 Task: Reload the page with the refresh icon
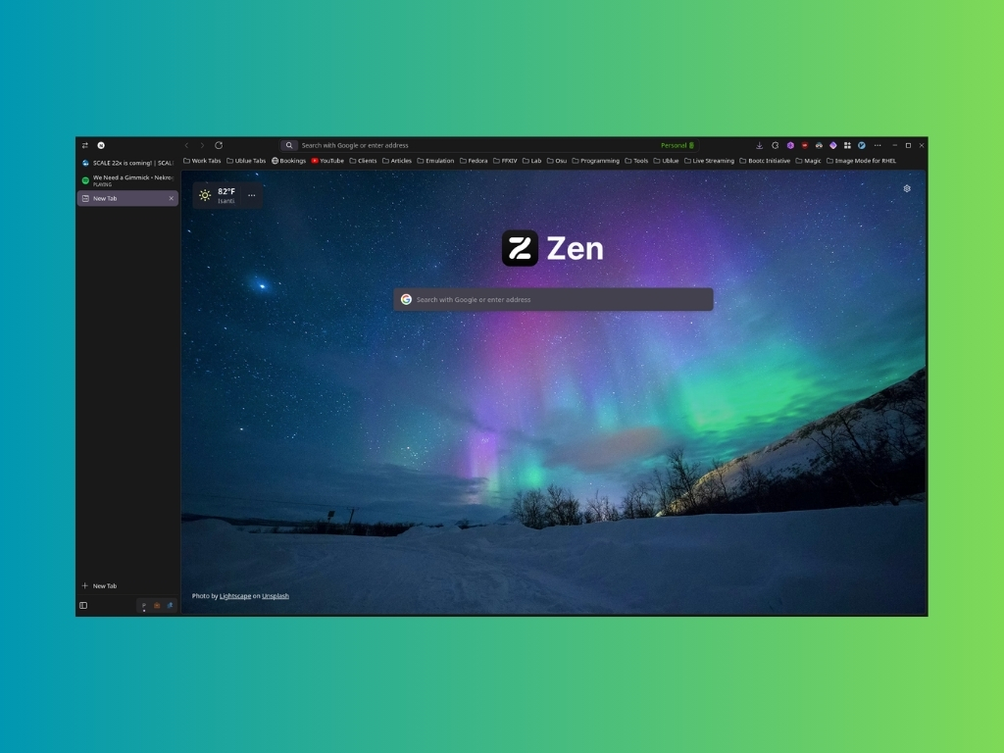point(219,145)
